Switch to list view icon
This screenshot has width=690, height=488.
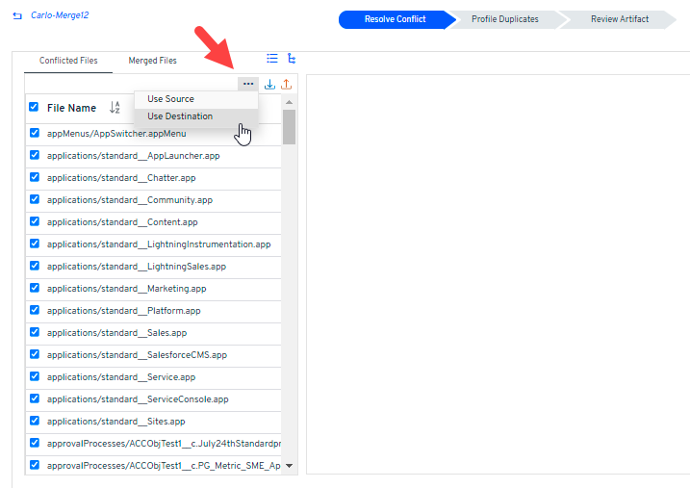click(x=272, y=58)
